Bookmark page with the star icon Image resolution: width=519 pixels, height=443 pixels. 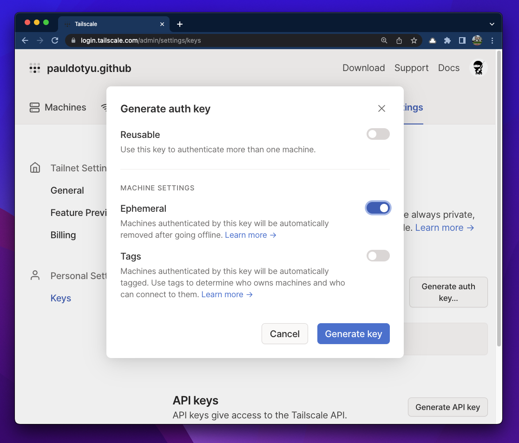point(414,40)
